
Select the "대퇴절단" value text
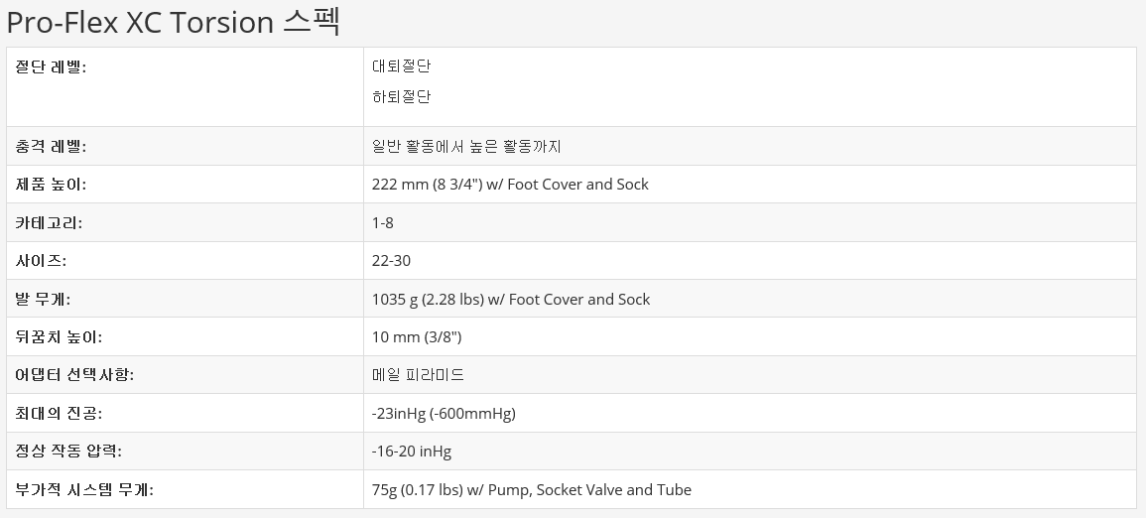click(402, 66)
